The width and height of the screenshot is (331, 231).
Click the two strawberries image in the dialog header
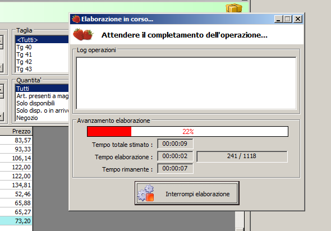pos(83,34)
